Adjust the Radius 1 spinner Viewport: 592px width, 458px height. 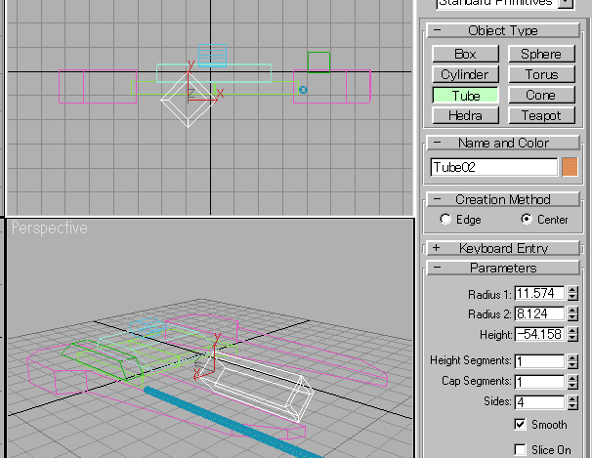pyautogui.click(x=572, y=293)
